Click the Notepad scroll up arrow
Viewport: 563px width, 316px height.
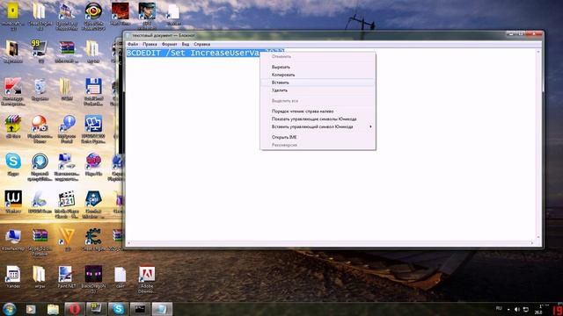pyautogui.click(x=537, y=52)
